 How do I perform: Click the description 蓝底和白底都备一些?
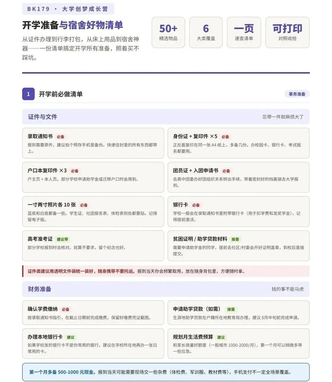pyautogui.click(x=92, y=216)
